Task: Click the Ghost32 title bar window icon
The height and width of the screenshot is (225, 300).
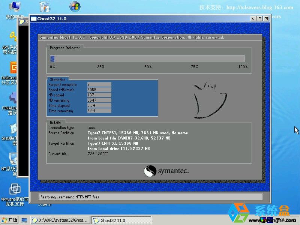Action: (33, 19)
